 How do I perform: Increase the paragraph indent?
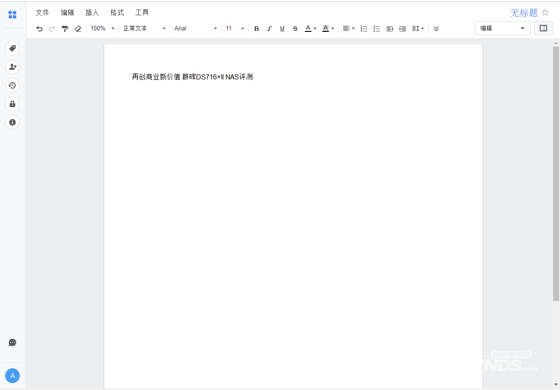click(403, 29)
